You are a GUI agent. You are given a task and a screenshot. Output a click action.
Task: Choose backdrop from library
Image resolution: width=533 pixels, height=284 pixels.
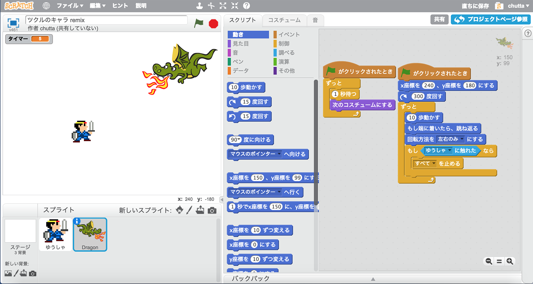tap(8, 273)
